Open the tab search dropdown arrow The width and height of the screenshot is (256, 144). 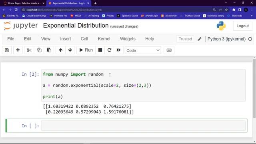tap(226, 3)
